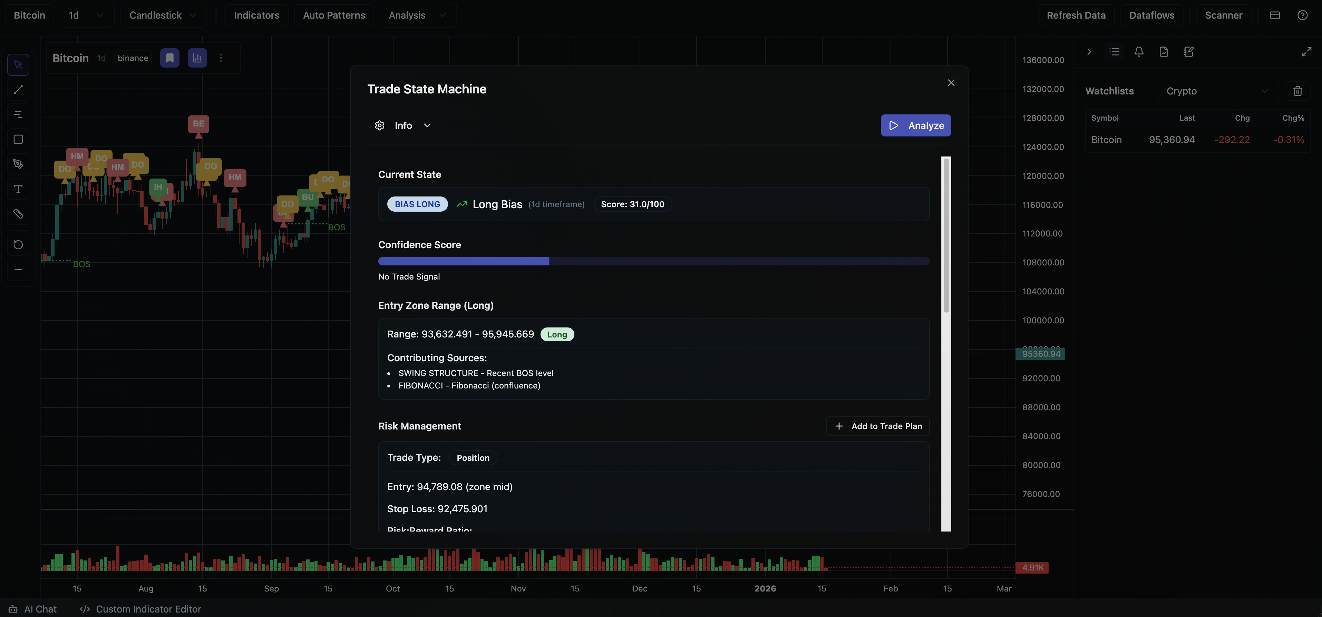Viewport: 1322px width, 617px height.
Task: Click the dialog's vertical scrollbar
Action: click(946, 236)
